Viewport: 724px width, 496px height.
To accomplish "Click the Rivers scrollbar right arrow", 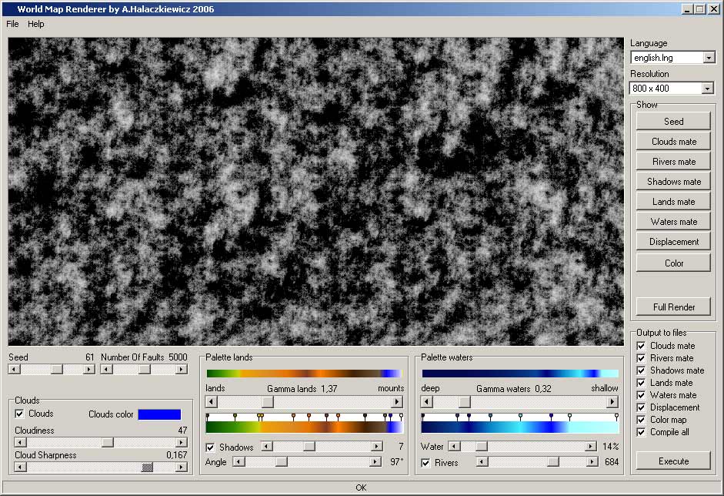I will 592,461.
